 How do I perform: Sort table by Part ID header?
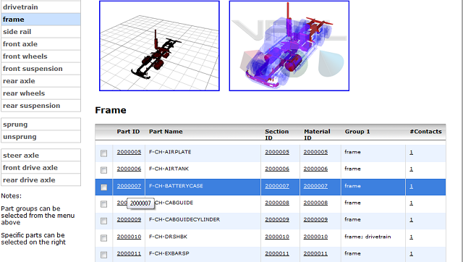click(128, 132)
